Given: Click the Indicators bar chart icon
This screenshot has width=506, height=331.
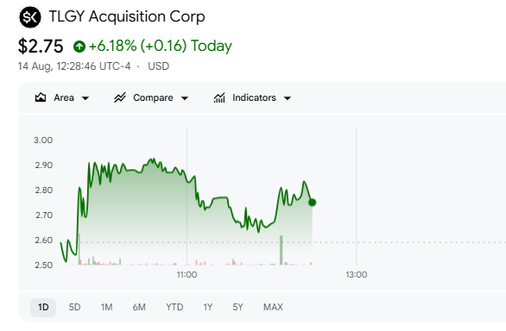Looking at the screenshot, I should point(219,97).
